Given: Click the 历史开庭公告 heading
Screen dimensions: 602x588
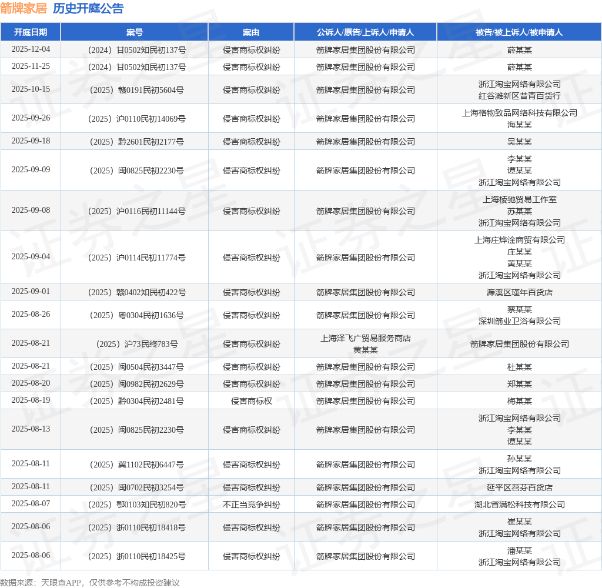Looking at the screenshot, I should pyautogui.click(x=88, y=8).
